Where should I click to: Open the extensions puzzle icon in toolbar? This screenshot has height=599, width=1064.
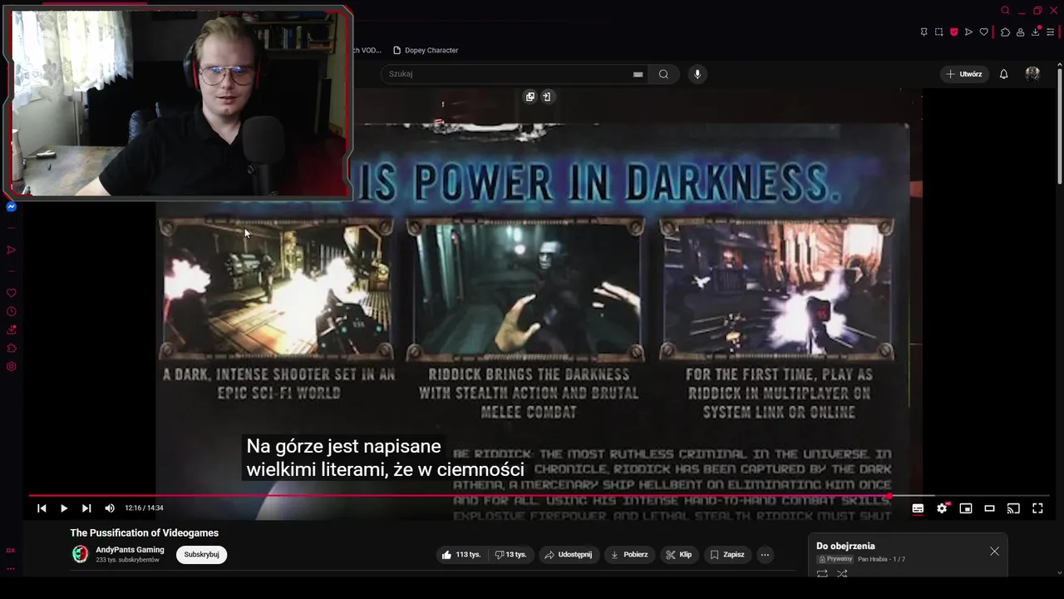[x=1005, y=32]
